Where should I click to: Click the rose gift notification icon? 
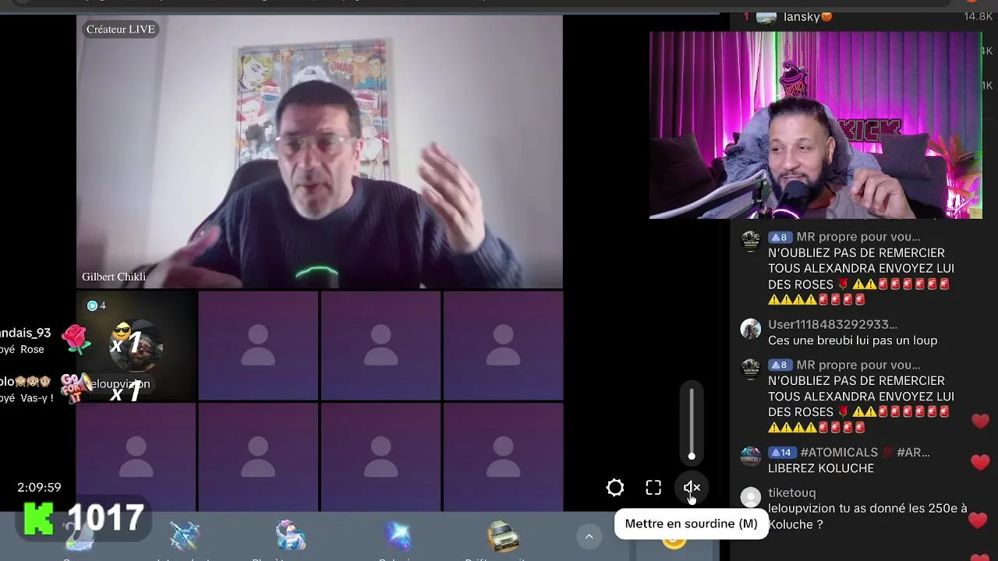[x=76, y=340]
